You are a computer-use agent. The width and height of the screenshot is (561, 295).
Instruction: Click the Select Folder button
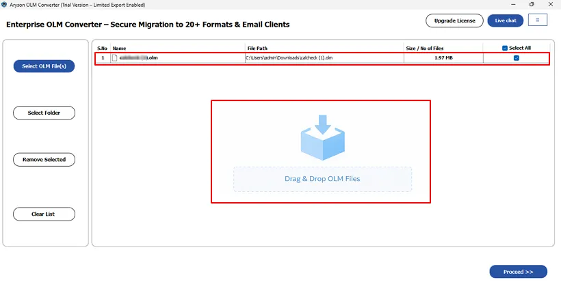tap(44, 113)
